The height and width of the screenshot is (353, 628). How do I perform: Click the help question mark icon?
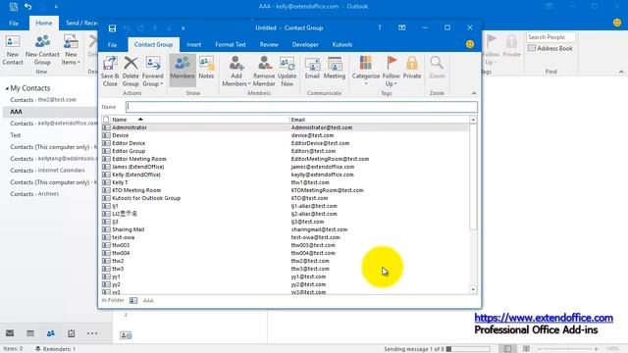pyautogui.click(x=380, y=27)
